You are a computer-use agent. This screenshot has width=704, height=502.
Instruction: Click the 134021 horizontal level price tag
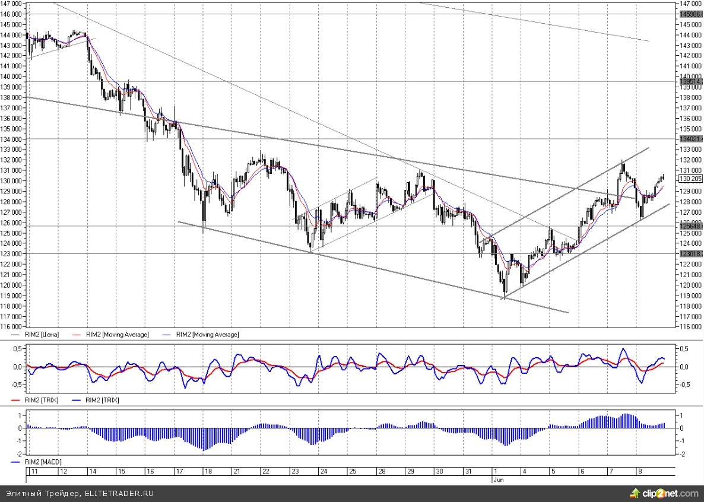690,139
